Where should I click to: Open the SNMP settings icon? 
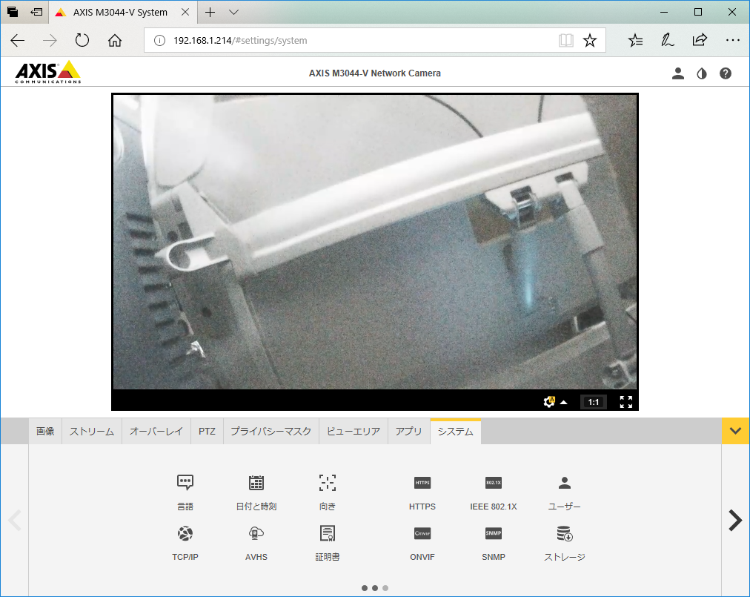pos(493,533)
